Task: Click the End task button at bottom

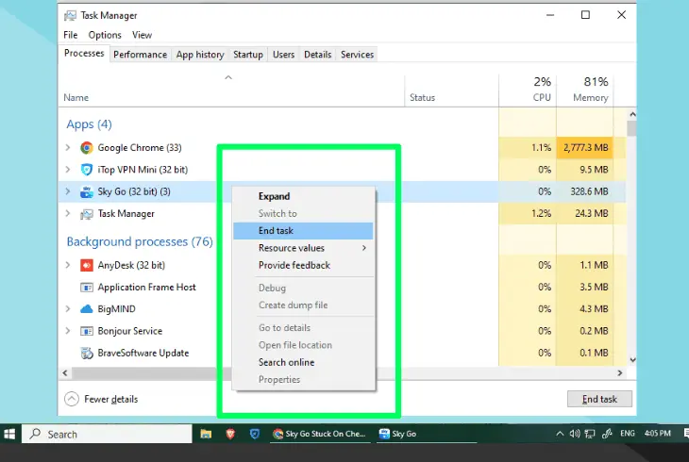Action: point(599,399)
